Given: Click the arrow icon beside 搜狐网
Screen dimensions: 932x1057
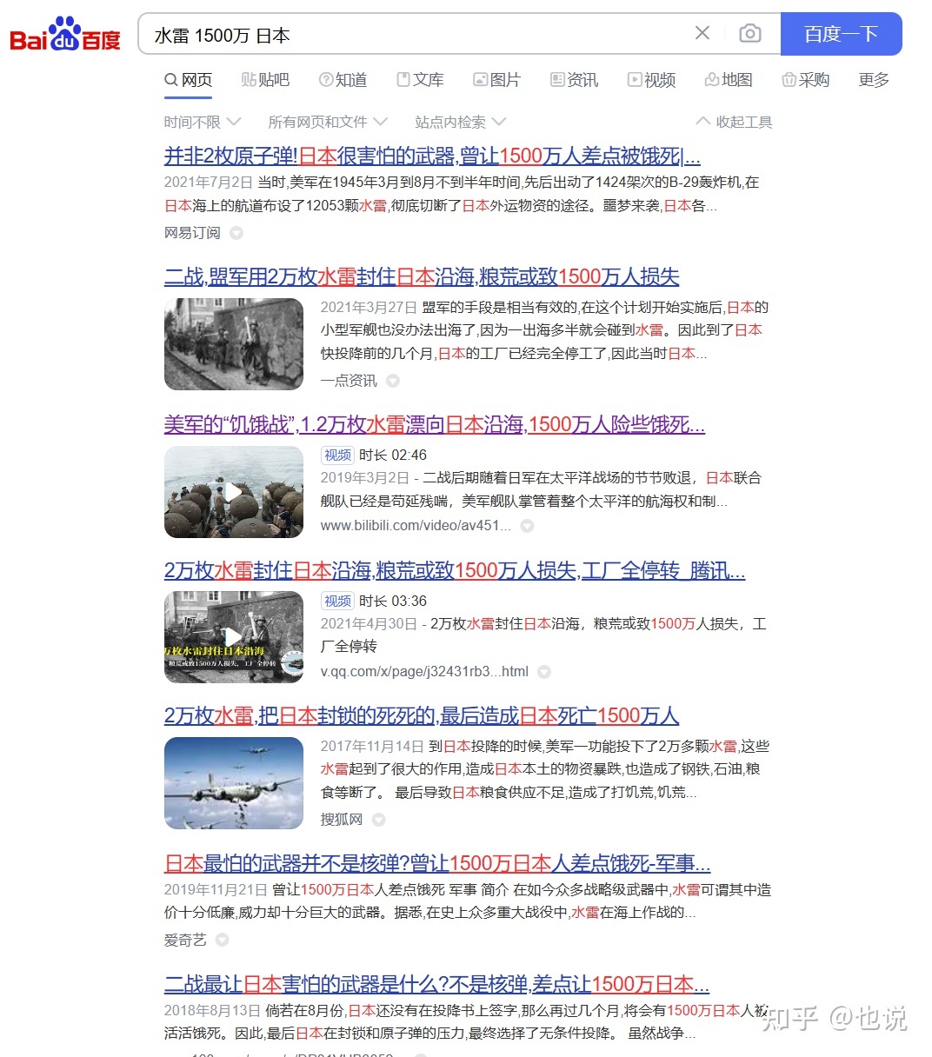Looking at the screenshot, I should click(378, 820).
